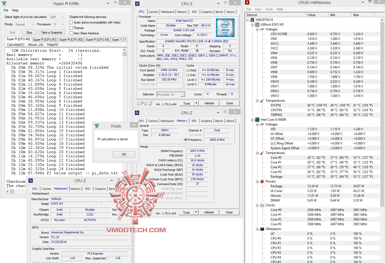Click the Sensor column header in HWMonitor

275,15
